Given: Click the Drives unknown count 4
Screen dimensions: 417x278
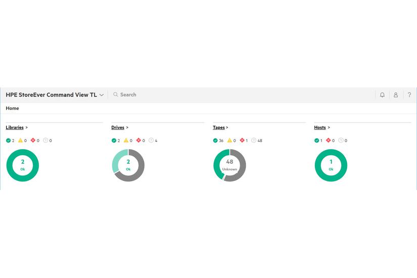Looking at the screenshot, I should (x=156, y=141).
